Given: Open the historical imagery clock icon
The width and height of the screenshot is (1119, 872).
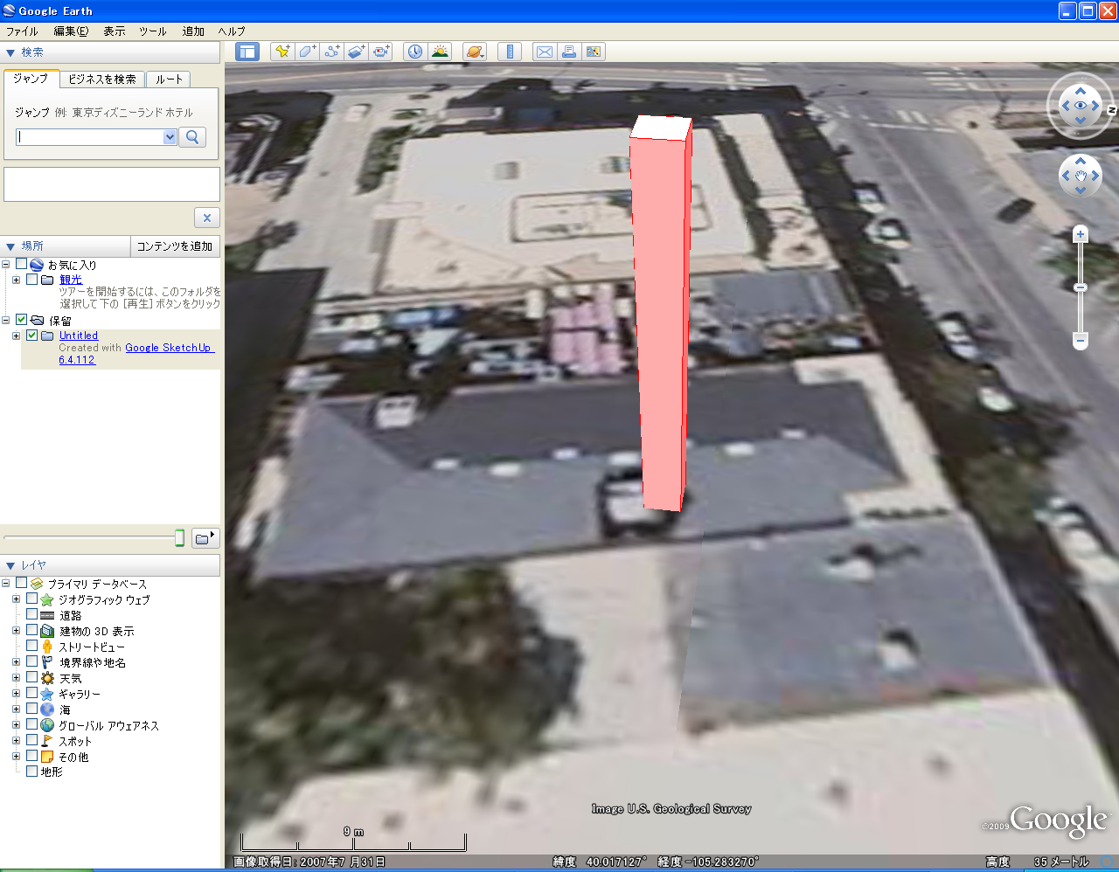Looking at the screenshot, I should point(415,52).
